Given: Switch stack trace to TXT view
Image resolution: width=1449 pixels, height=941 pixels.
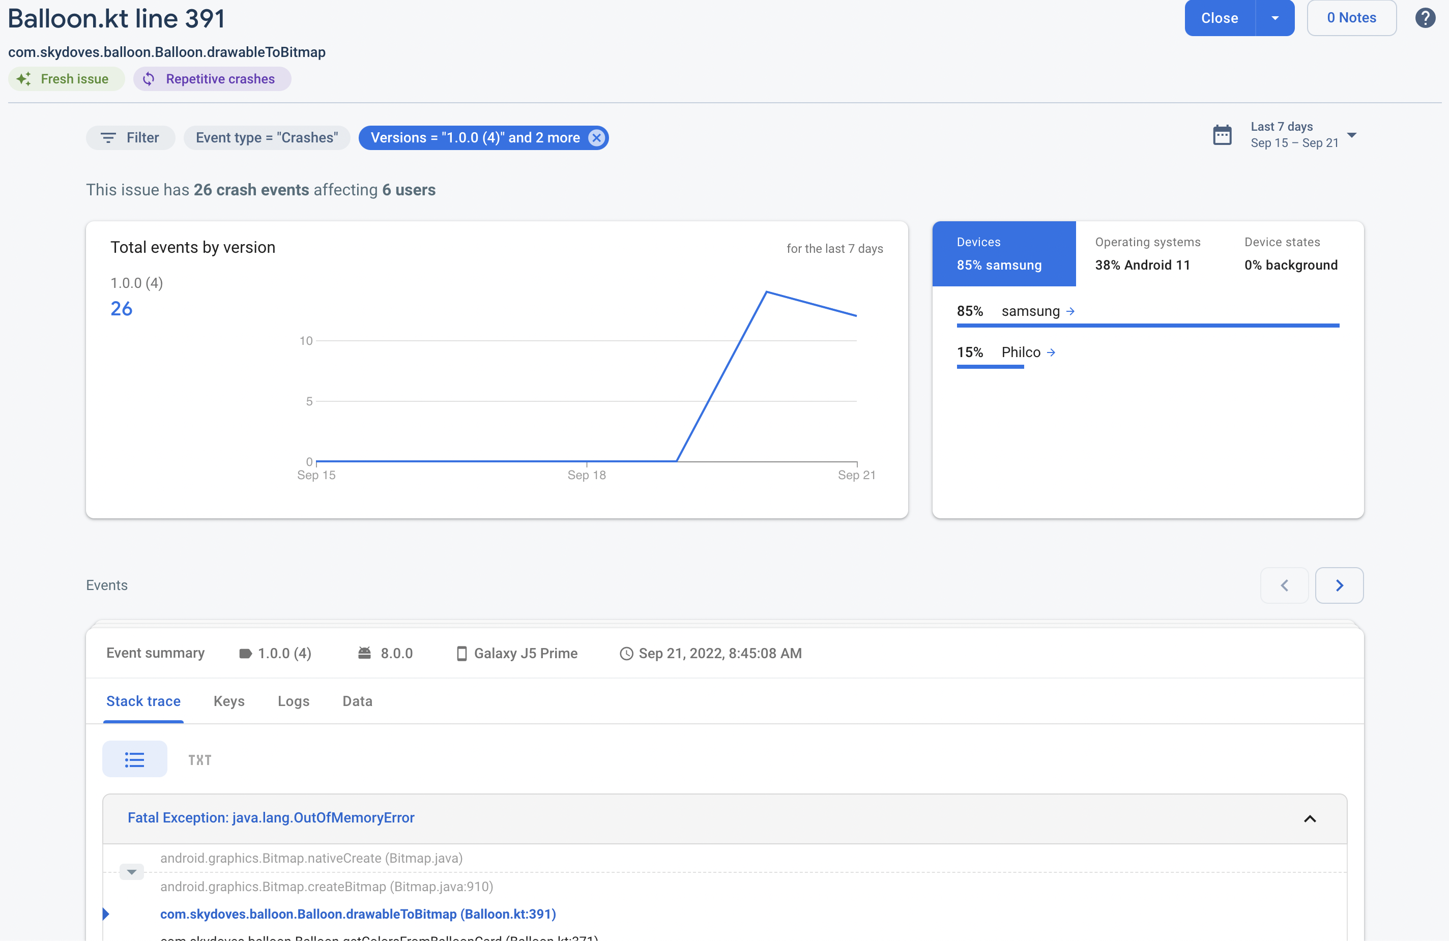Looking at the screenshot, I should (x=199, y=759).
